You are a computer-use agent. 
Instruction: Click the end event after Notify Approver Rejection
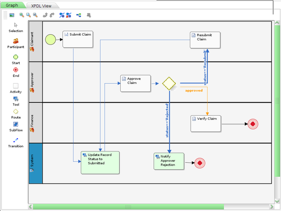tap(200, 163)
